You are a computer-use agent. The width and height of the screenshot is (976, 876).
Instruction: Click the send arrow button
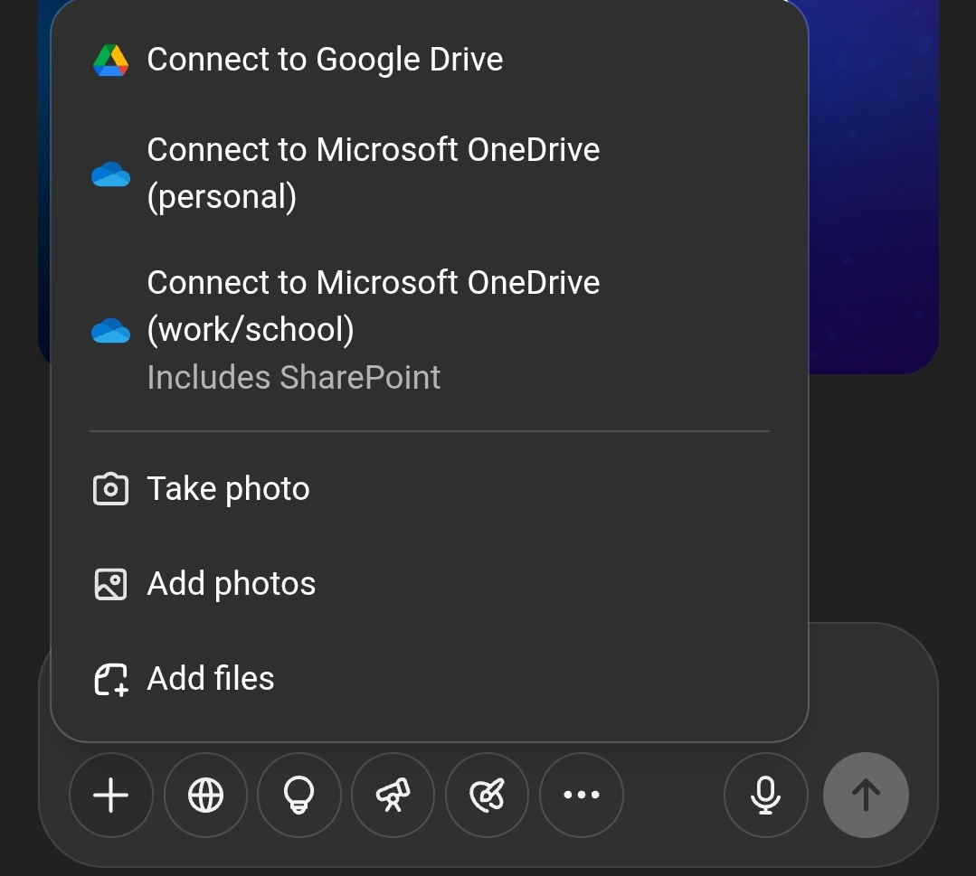pyautogui.click(x=866, y=795)
